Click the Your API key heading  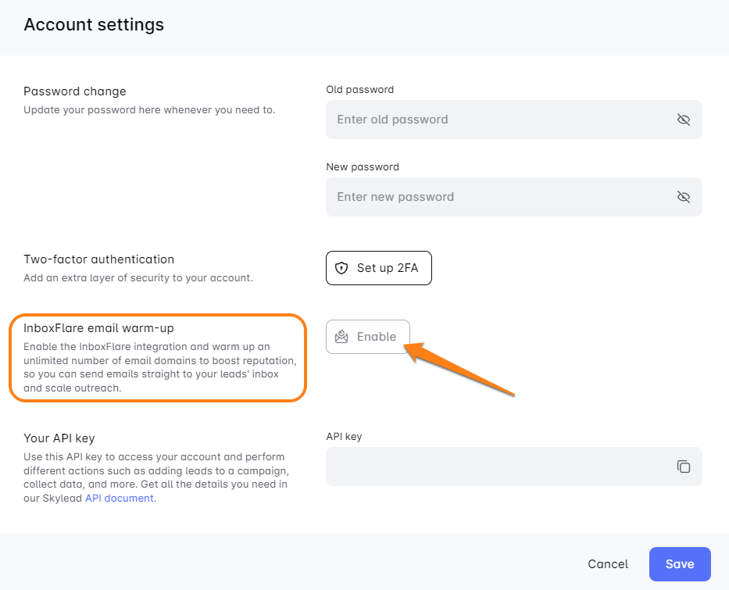click(x=59, y=438)
